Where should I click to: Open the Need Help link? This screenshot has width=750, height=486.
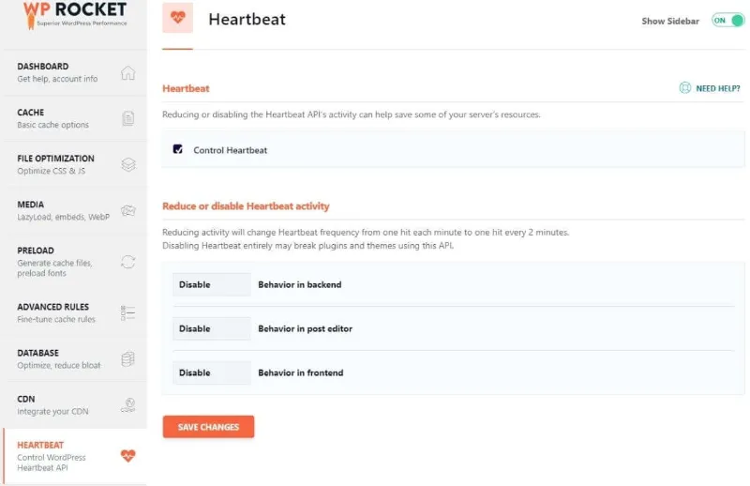coord(710,88)
